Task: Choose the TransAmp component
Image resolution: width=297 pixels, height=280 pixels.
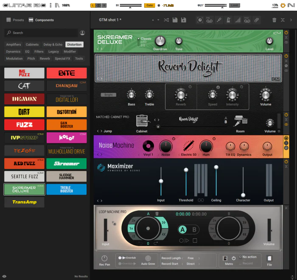Action: [24, 202]
